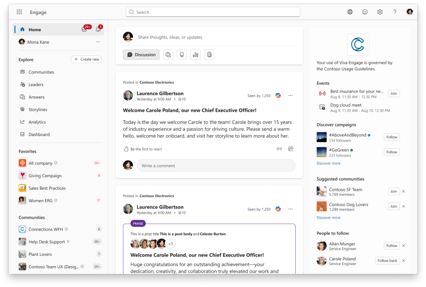Select the Poll post type icon
The width and height of the screenshot is (426, 287).
click(x=196, y=55)
